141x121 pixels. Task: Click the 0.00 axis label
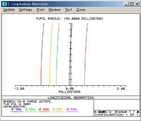pyautogui.click(x=70, y=89)
